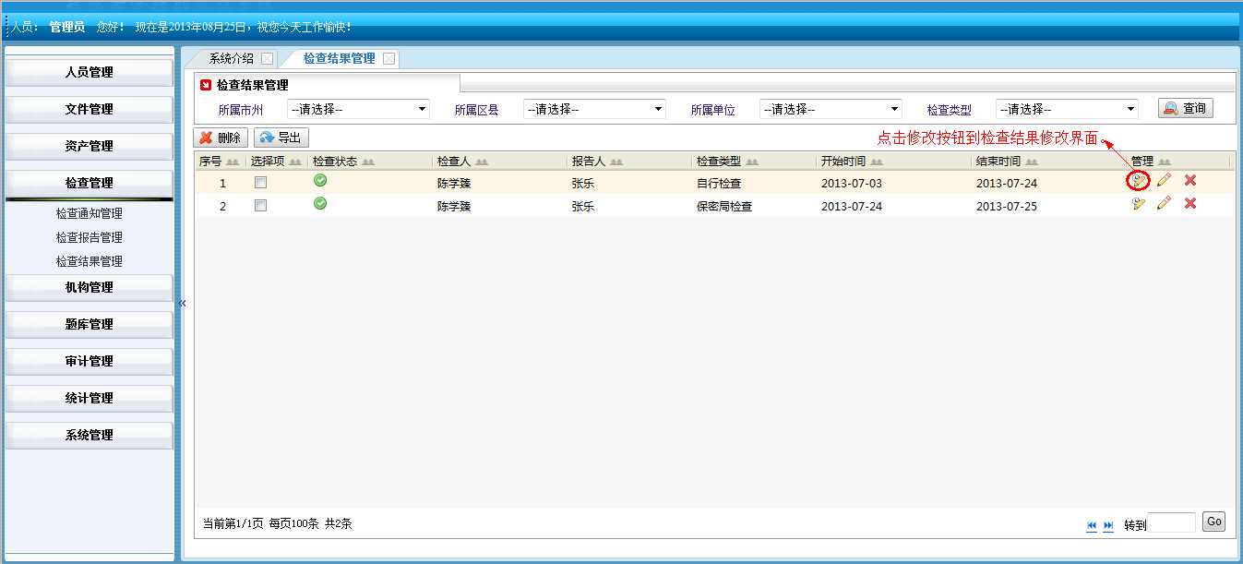Click the 导出 button
This screenshot has width=1243, height=564.
tap(281, 138)
